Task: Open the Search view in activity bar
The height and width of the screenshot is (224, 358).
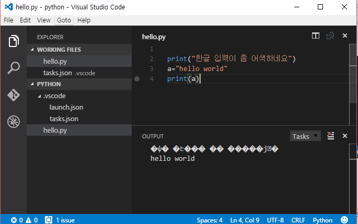Action: 14,68
